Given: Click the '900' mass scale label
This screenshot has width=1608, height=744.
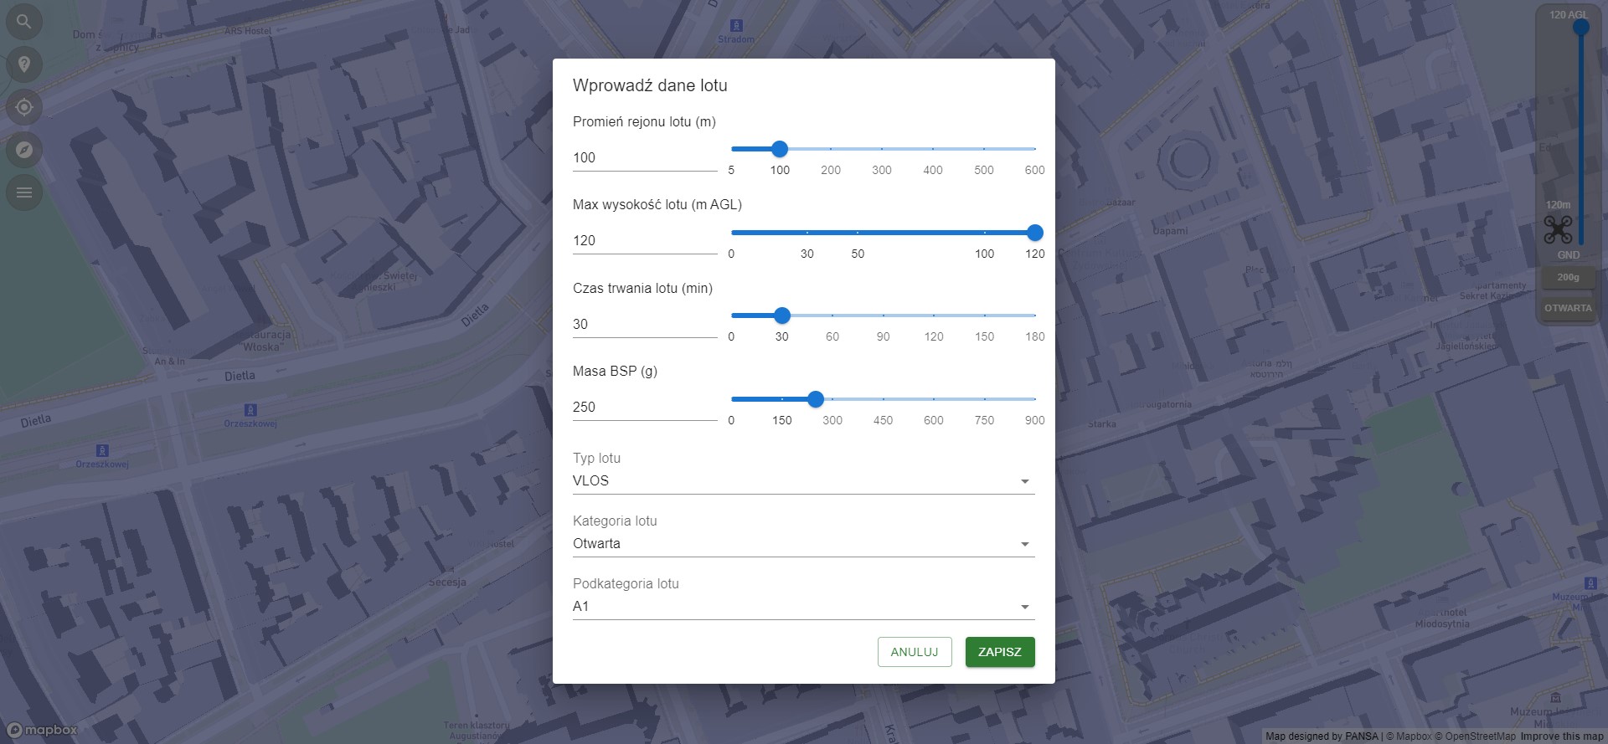Looking at the screenshot, I should coord(1035,420).
